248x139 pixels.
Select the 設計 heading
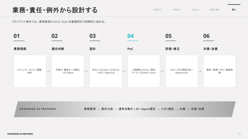pyautogui.click(x=93, y=49)
